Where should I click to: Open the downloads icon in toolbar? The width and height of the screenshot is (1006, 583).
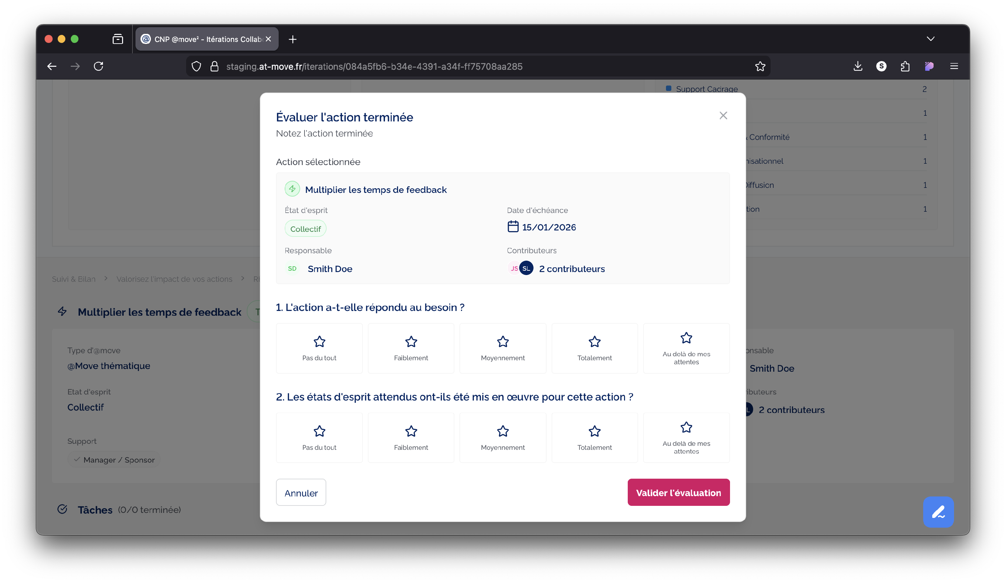857,66
